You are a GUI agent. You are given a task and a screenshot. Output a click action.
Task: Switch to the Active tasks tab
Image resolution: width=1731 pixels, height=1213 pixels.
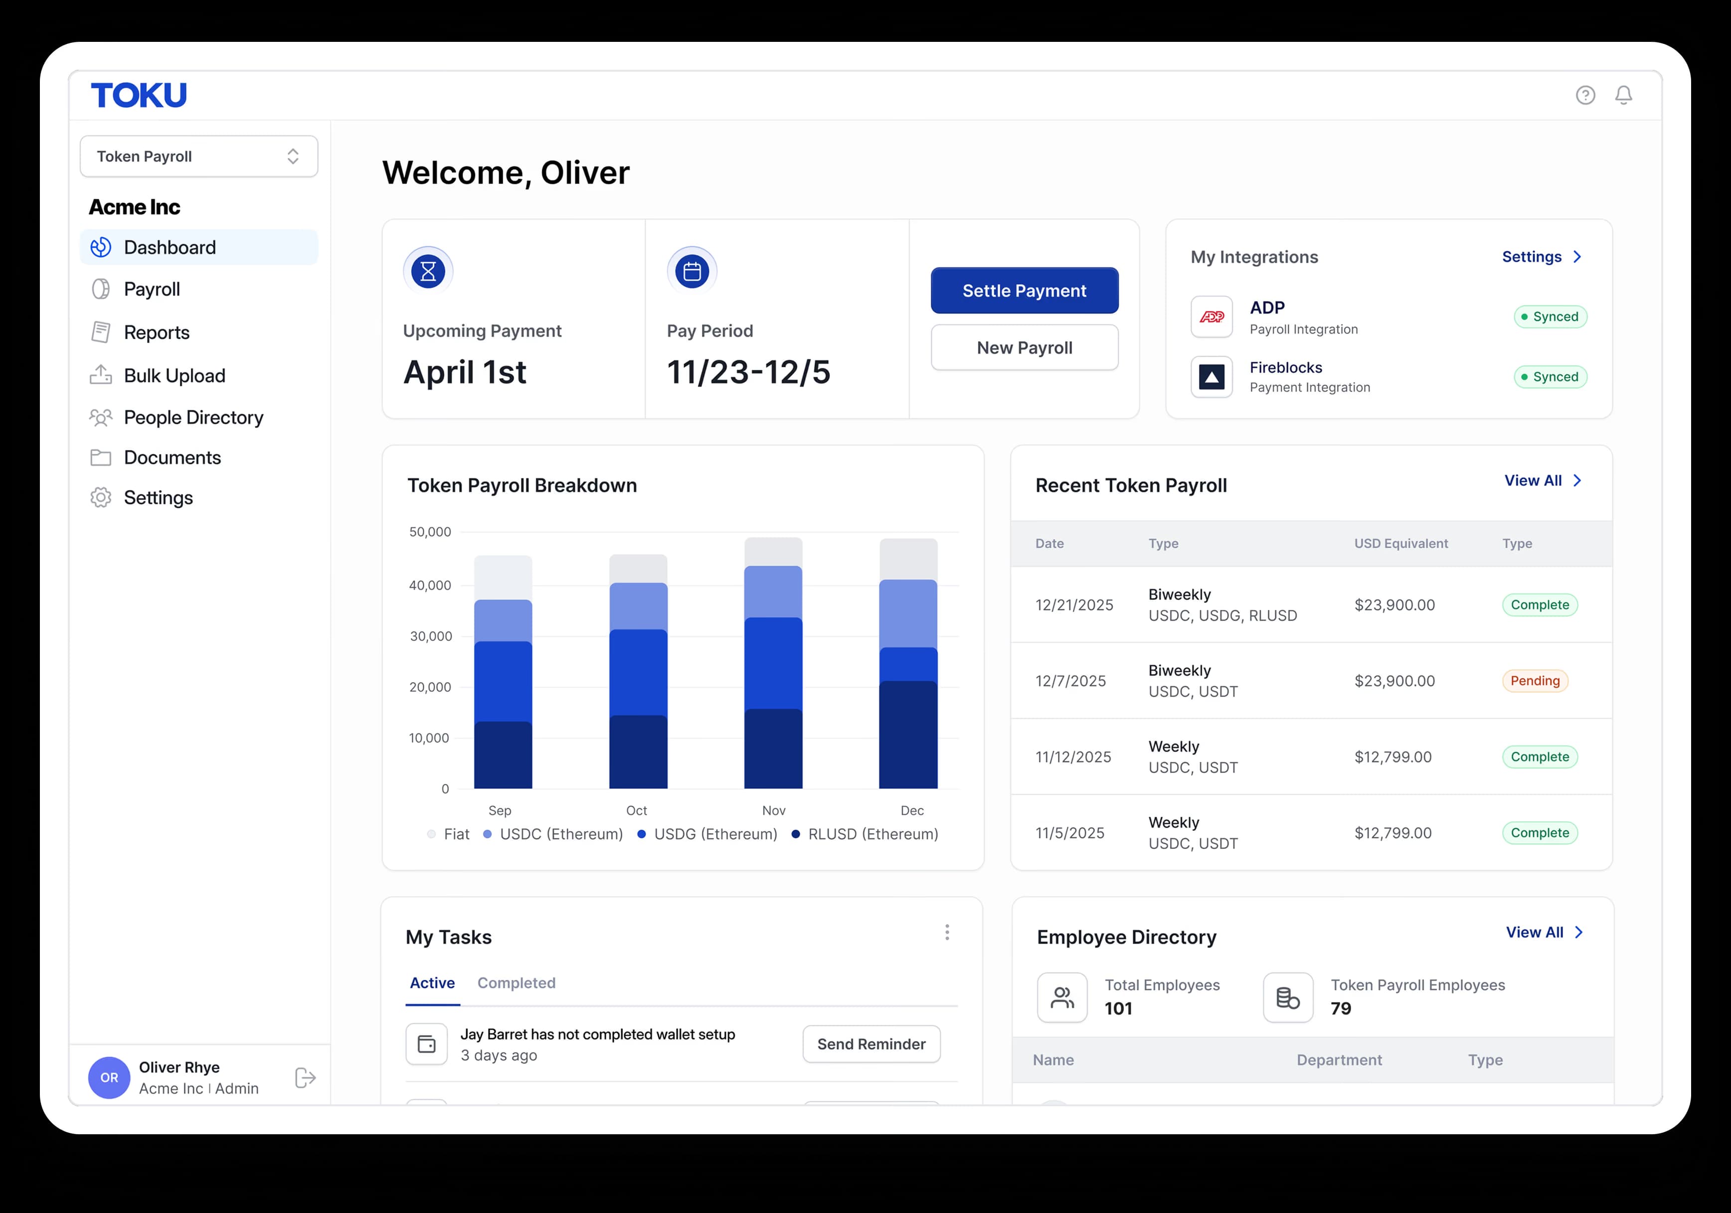coord(432,983)
